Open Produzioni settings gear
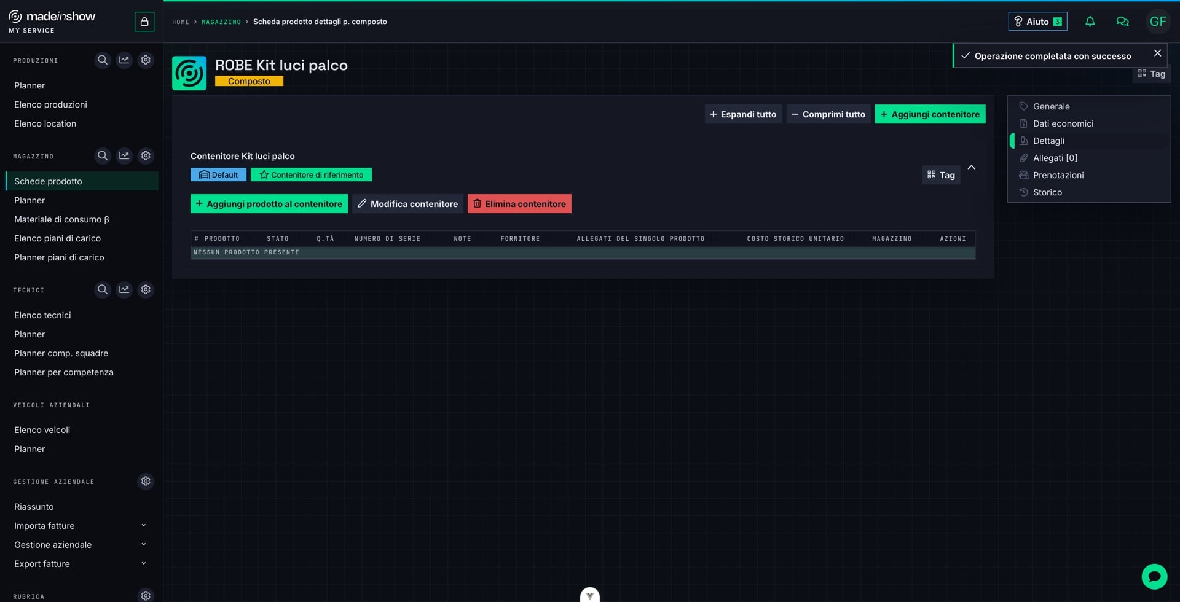Image resolution: width=1180 pixels, height=602 pixels. 146,60
